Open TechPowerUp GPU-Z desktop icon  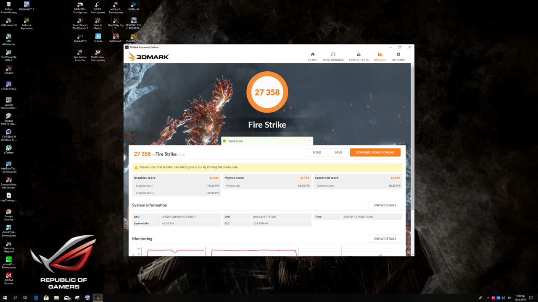[x=8, y=55]
